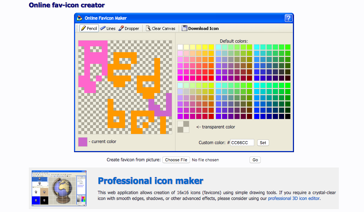The height and width of the screenshot is (212, 364).
Task: Pick the black color swatch
Action: click(x=288, y=116)
